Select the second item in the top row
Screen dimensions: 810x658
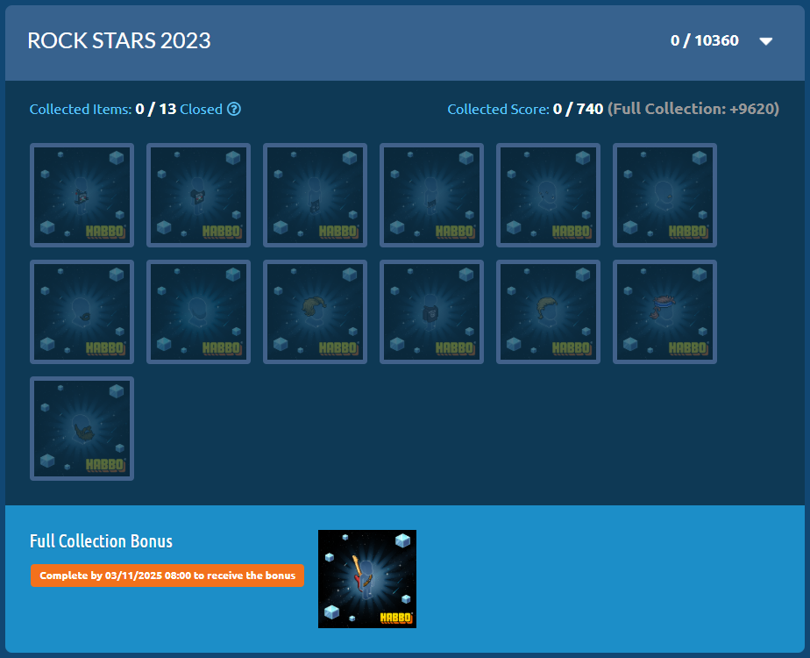(x=199, y=196)
